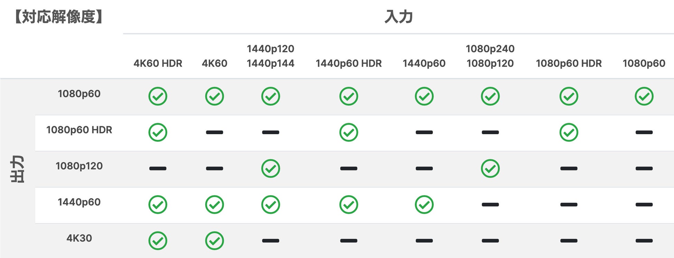Click checkmark for 1440p60 HDR input, 1080p60 HDR output
The width and height of the screenshot is (674, 258).
pyautogui.click(x=348, y=132)
